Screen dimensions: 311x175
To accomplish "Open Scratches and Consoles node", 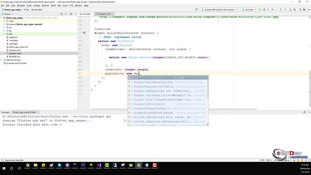I will pos(16,63).
